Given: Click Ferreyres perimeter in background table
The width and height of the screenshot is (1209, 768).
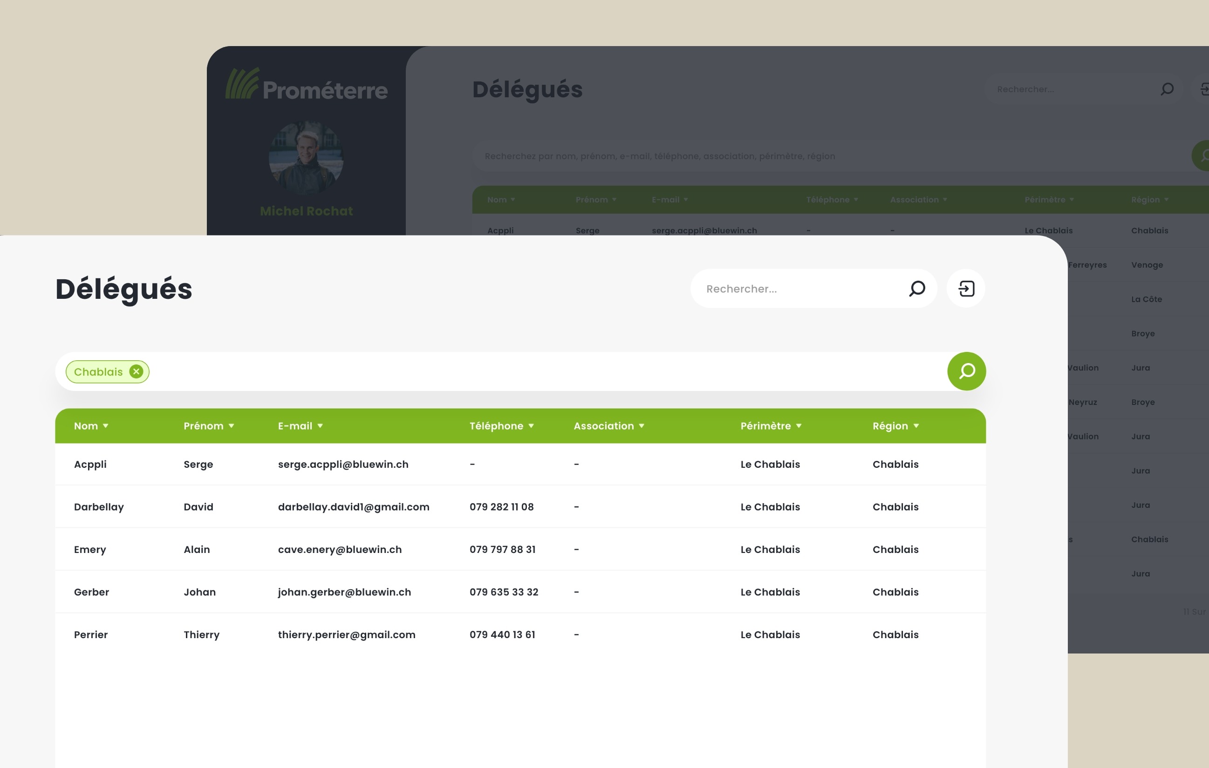Looking at the screenshot, I should [x=1087, y=265].
